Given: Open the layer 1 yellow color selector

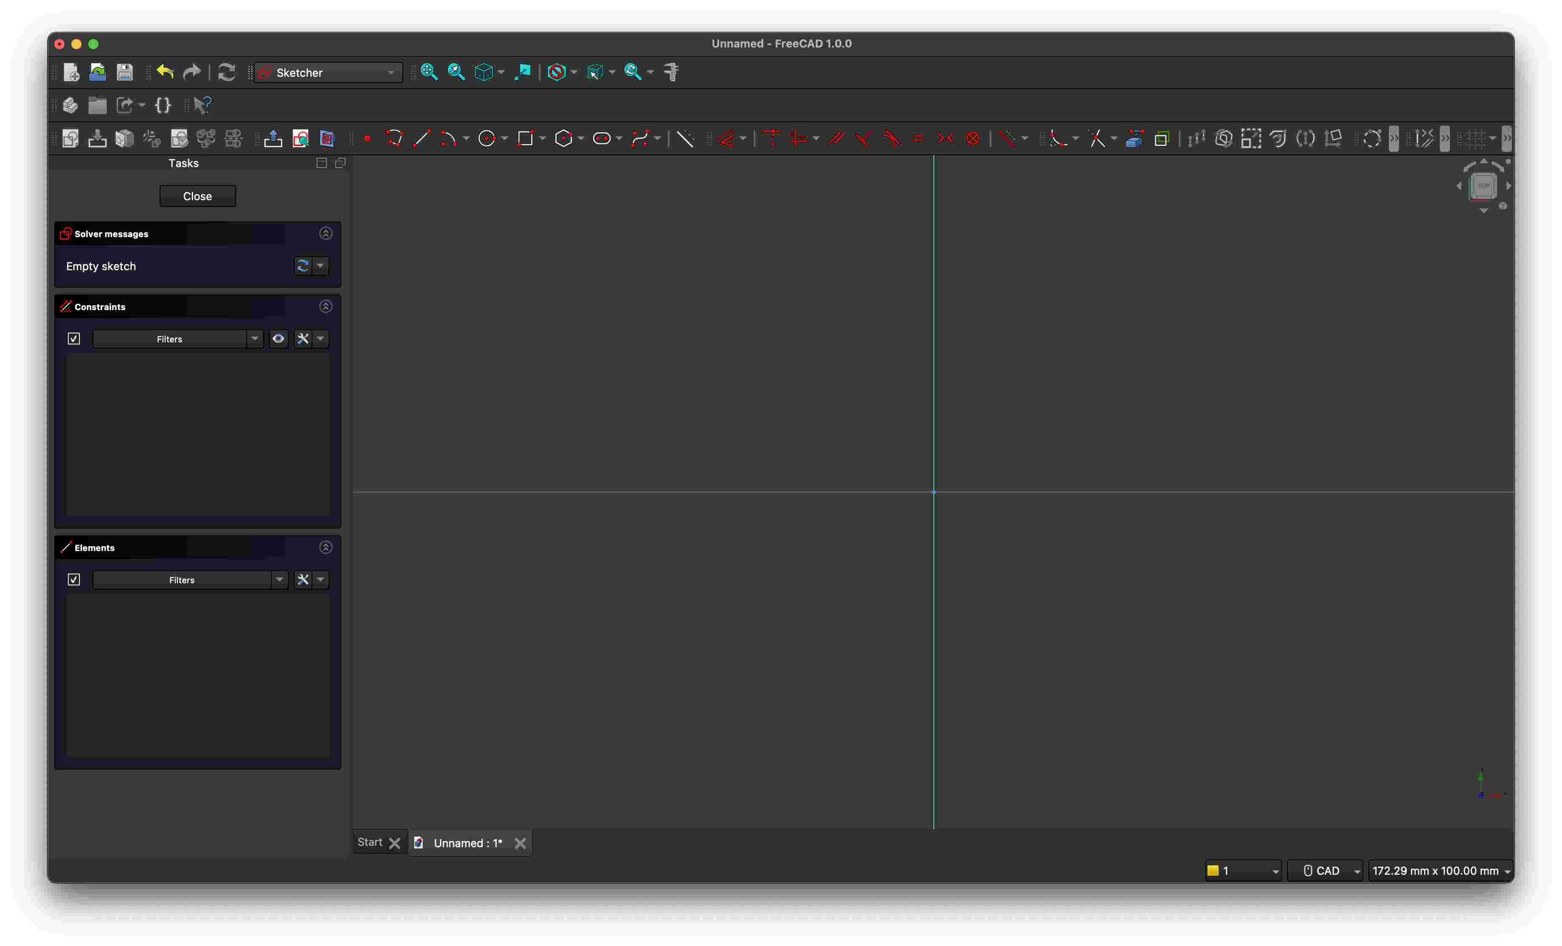Looking at the screenshot, I should tap(1242, 871).
